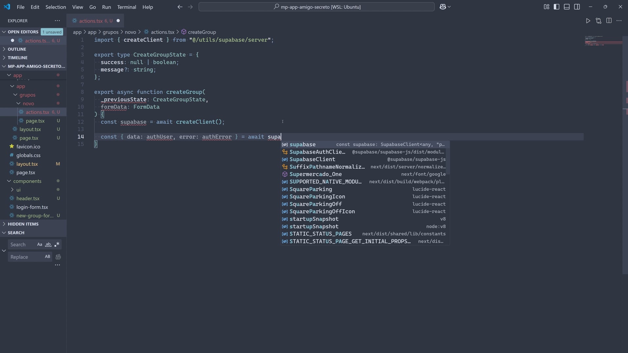Expand the HIDDEN ITEMS section
628x353 pixels.
(x=23, y=224)
